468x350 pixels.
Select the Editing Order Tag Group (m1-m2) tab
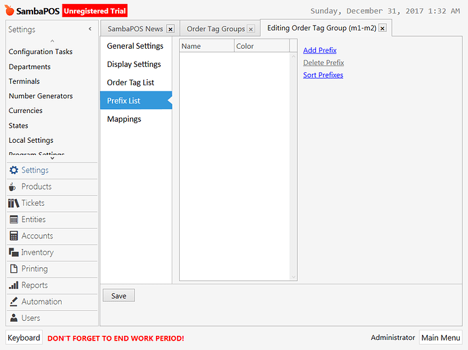click(321, 28)
